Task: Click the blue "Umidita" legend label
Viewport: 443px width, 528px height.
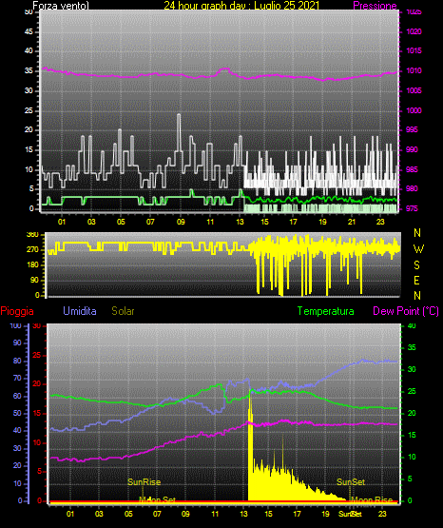Action: tap(80, 311)
